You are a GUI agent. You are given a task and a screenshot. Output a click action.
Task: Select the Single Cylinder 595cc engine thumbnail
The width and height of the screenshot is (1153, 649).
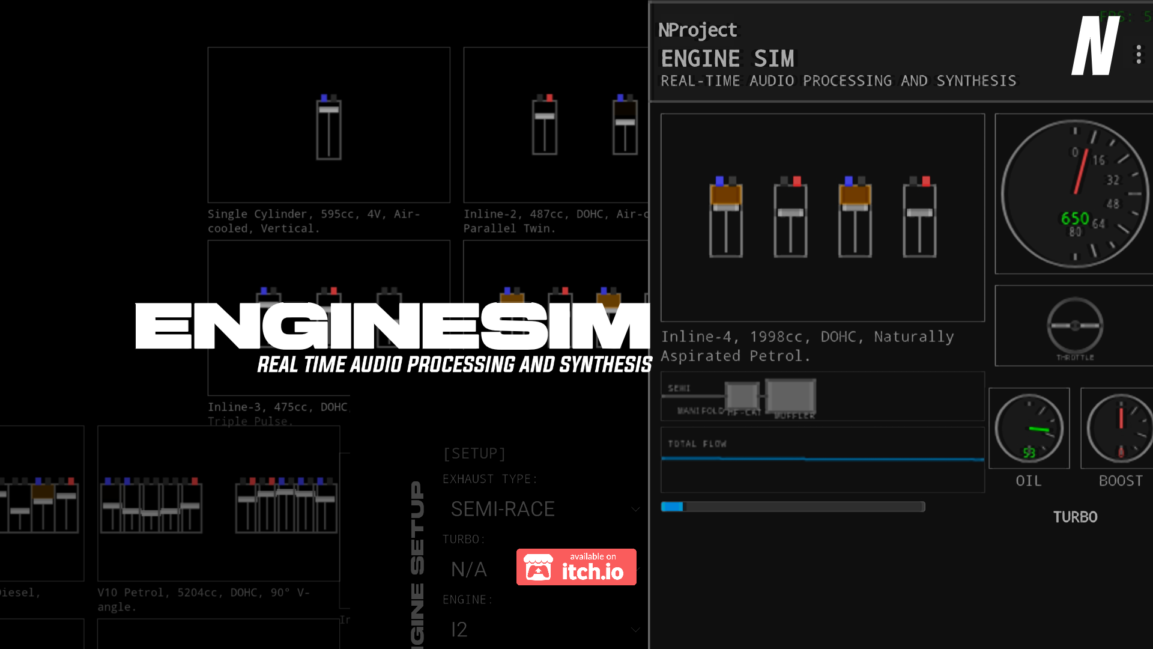[329, 125]
